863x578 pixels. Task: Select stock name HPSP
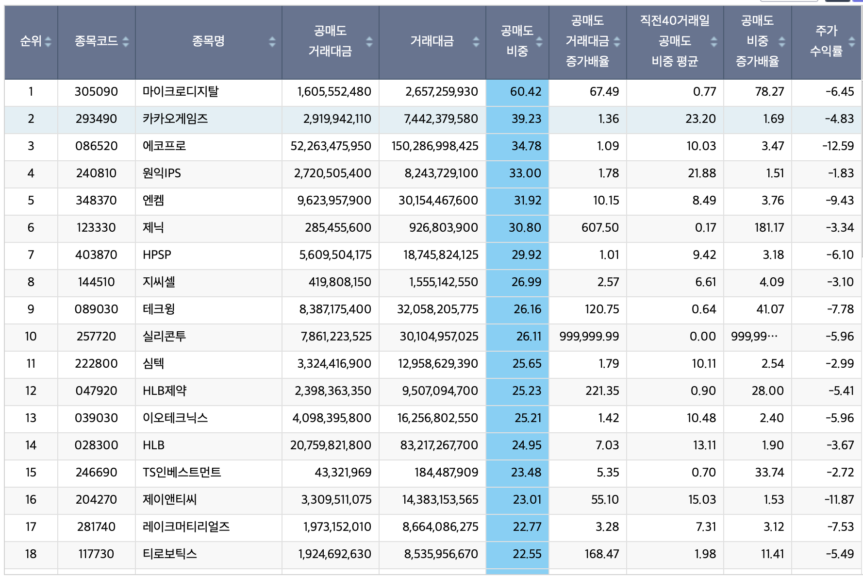point(157,255)
